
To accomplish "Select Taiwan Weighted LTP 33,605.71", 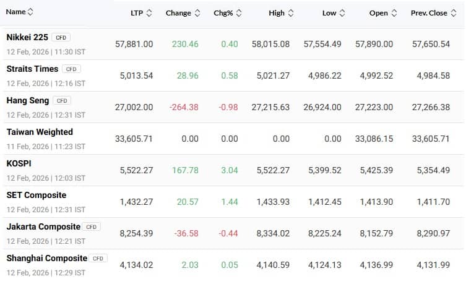I will [134, 139].
